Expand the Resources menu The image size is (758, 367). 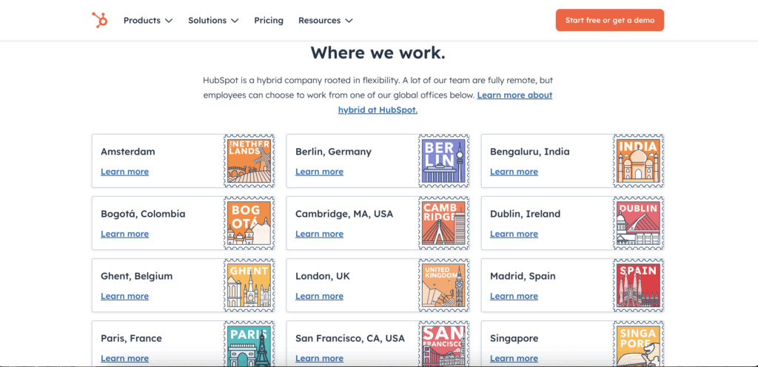(x=326, y=20)
